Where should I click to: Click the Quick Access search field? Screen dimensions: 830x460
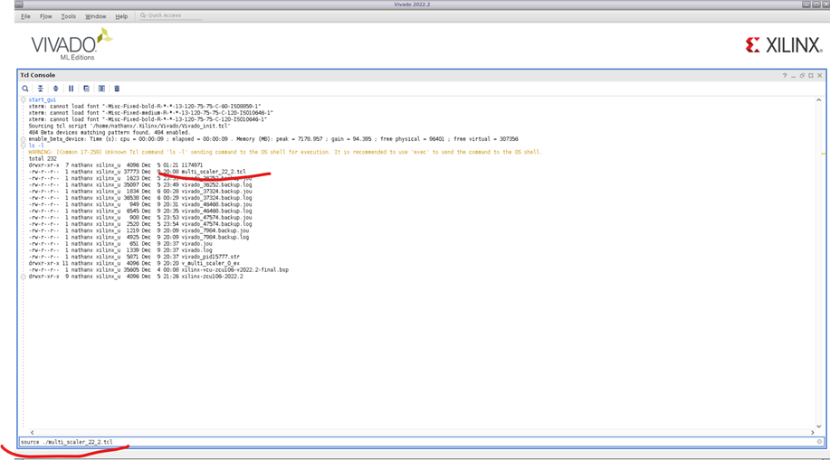[x=172, y=16]
